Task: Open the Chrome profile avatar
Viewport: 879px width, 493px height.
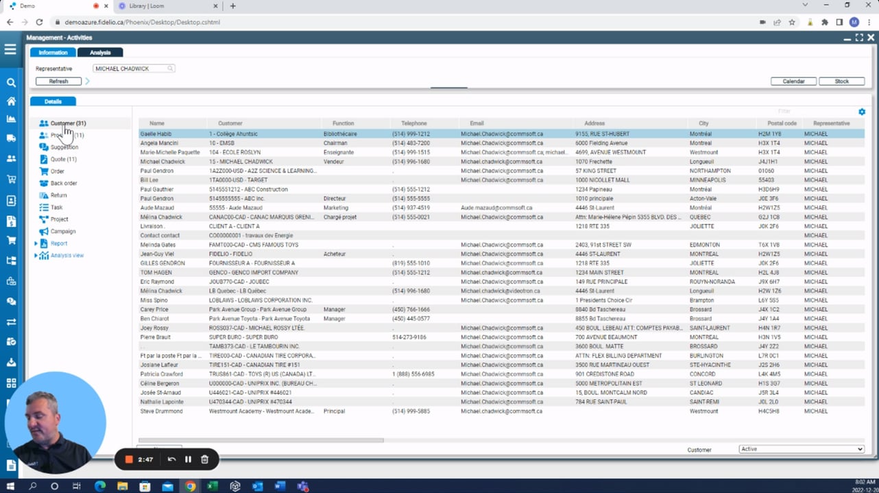Action: pos(854,22)
